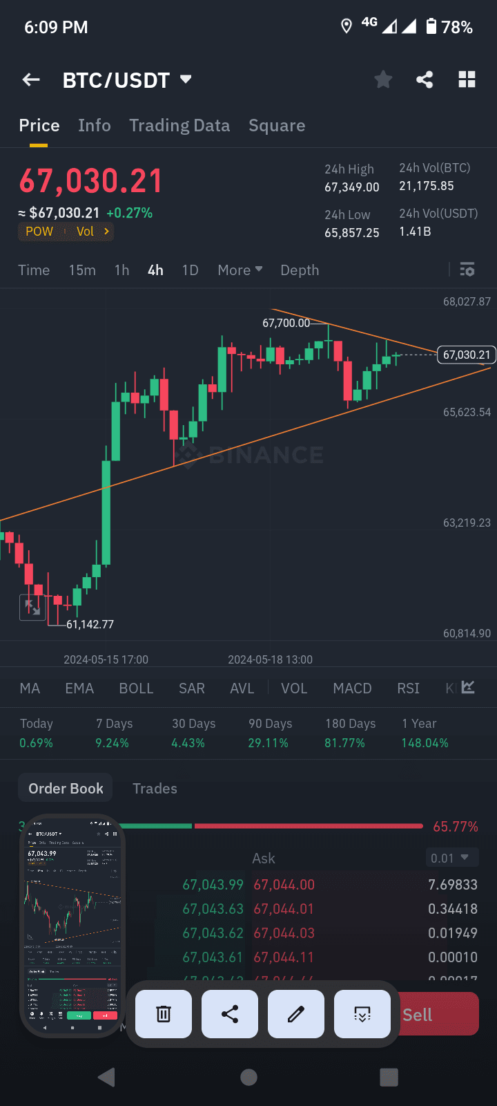This screenshot has height=1106, width=497.
Task: Open the Trades tab in order book
Action: [x=155, y=788]
